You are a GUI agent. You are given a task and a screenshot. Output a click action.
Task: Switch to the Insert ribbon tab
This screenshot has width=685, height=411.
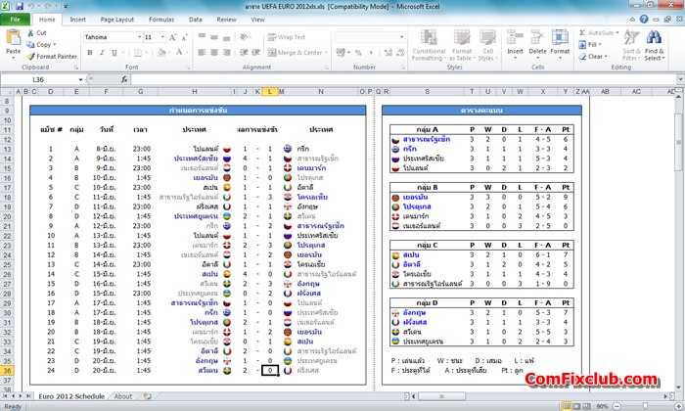pos(77,20)
